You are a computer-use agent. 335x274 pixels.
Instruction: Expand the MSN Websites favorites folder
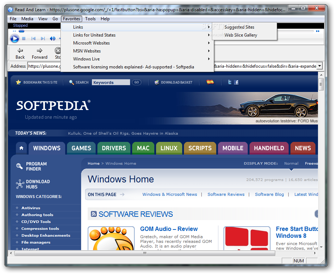point(137,51)
